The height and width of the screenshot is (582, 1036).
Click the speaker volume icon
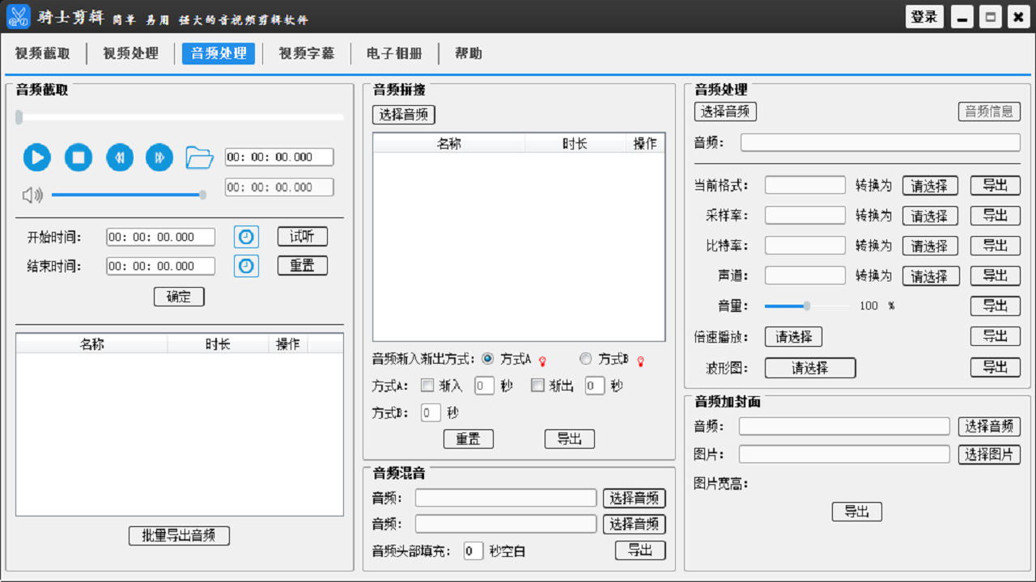pyautogui.click(x=33, y=194)
